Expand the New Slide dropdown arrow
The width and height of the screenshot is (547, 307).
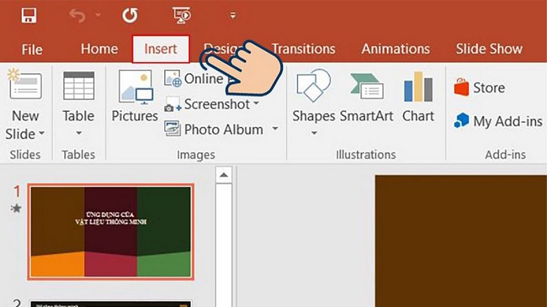click(42, 133)
